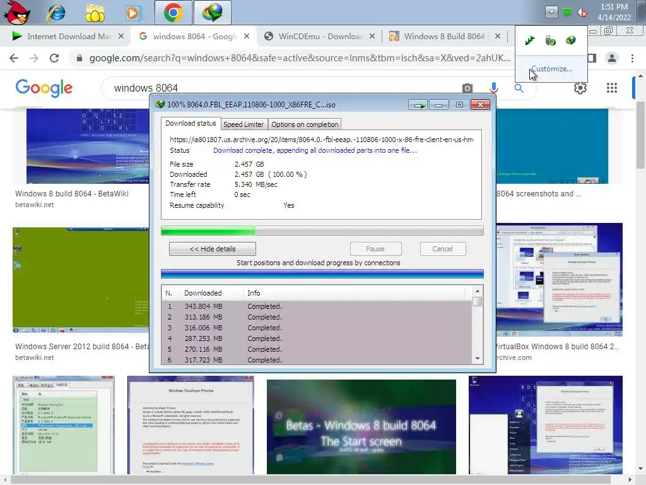The image size is (646, 485).
Task: Start voice search with microphone icon
Action: pos(493,88)
